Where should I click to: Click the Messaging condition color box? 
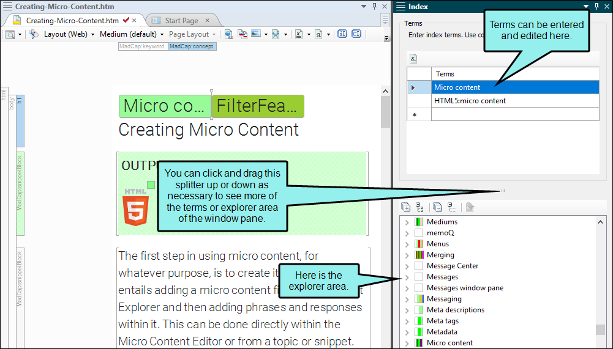pos(419,299)
